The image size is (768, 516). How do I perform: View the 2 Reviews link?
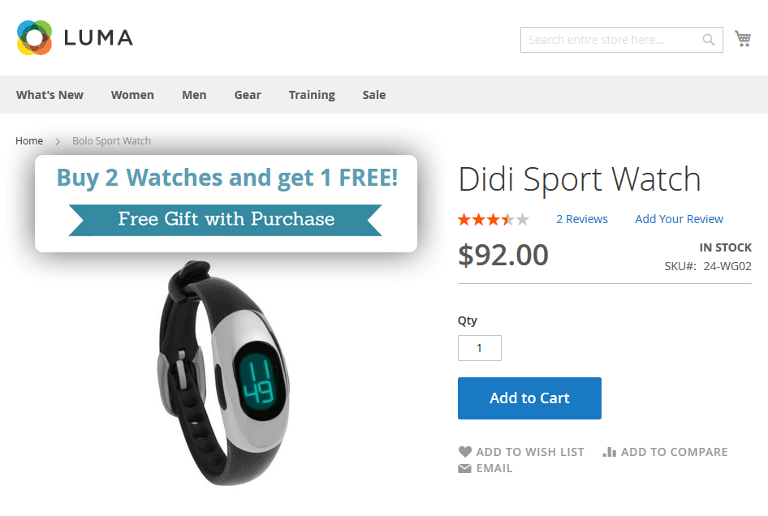pyautogui.click(x=582, y=219)
